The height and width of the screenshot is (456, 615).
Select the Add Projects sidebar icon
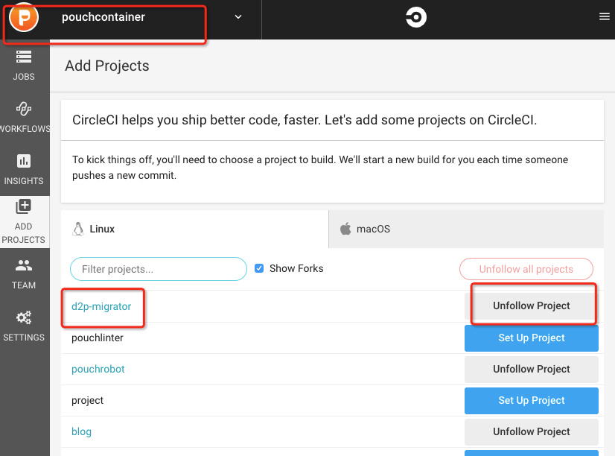(24, 207)
